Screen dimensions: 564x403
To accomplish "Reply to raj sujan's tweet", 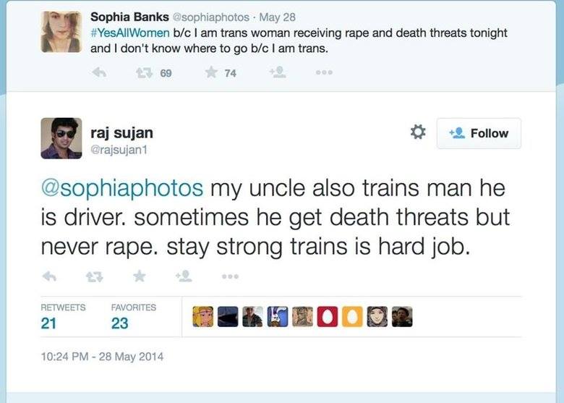I will [x=50, y=276].
